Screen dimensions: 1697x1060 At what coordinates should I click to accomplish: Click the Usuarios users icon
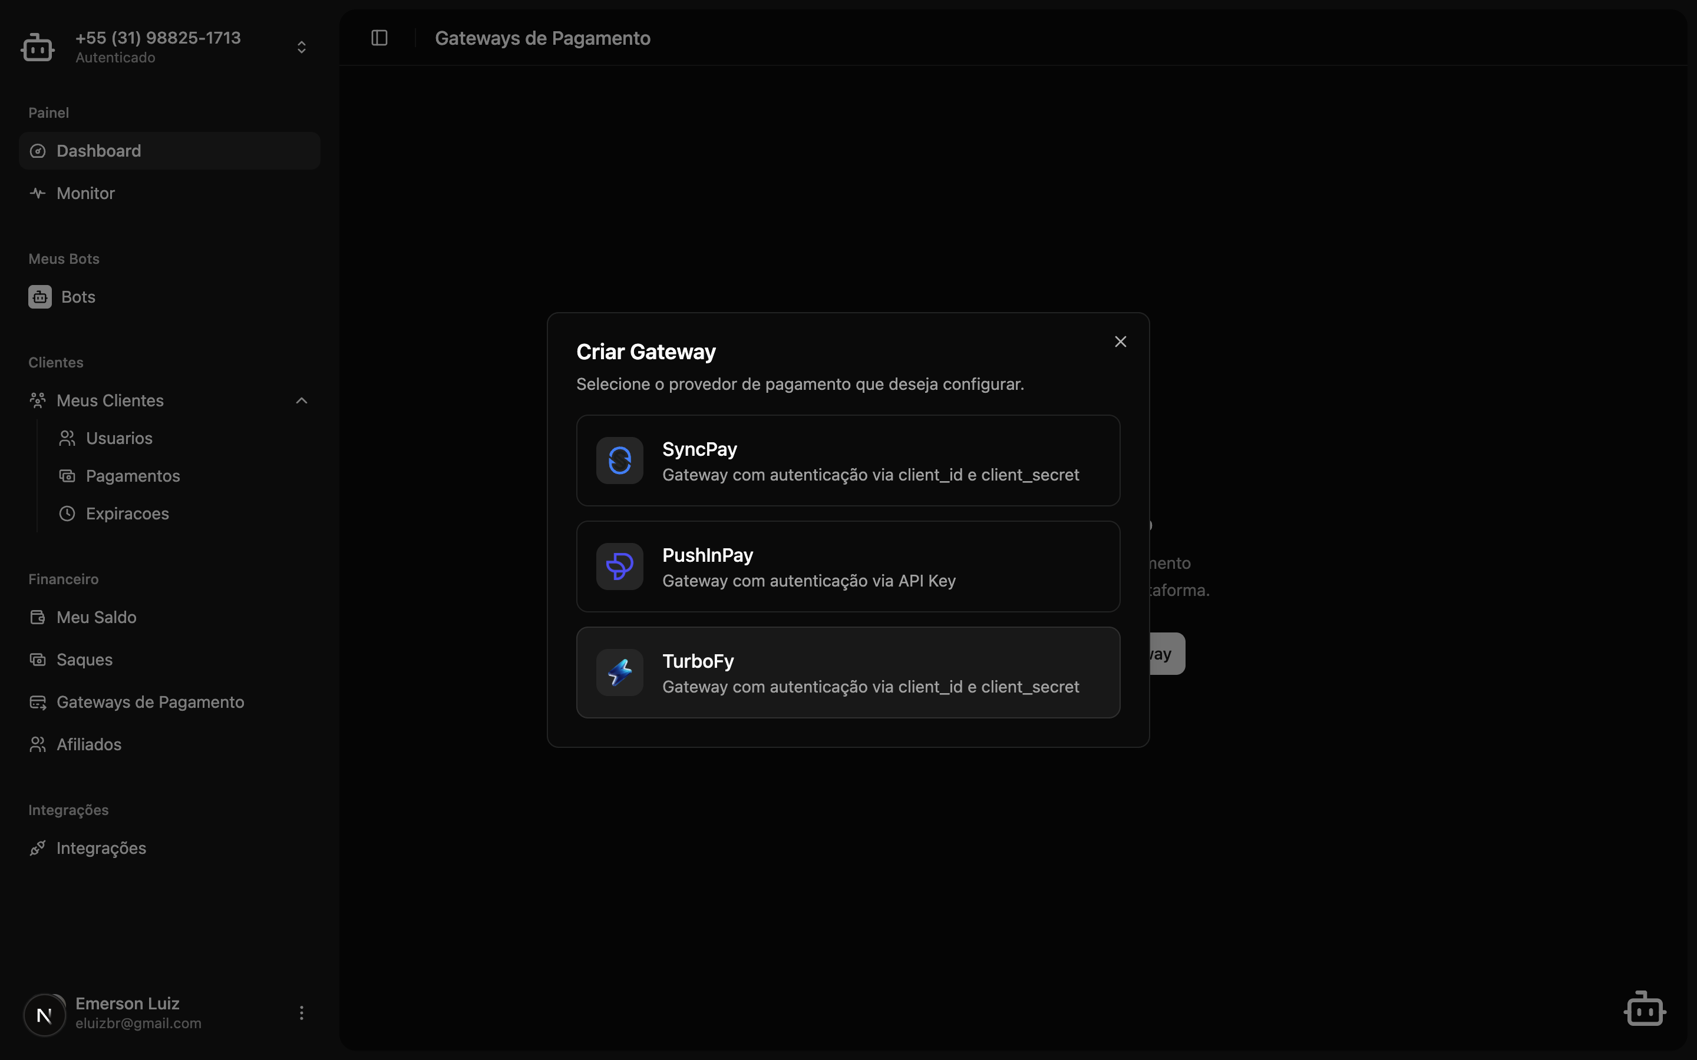pyautogui.click(x=67, y=438)
